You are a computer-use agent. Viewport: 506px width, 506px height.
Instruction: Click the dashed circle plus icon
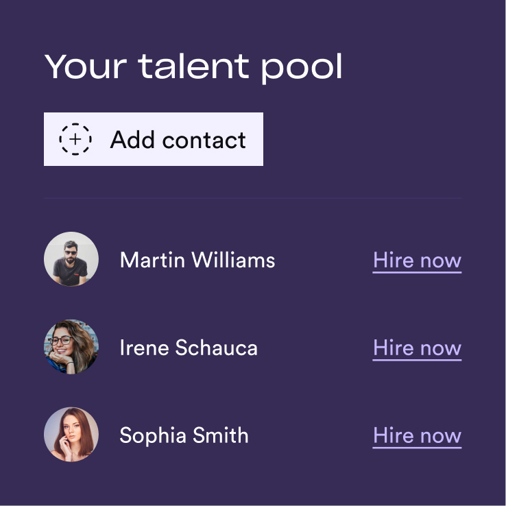(x=75, y=139)
